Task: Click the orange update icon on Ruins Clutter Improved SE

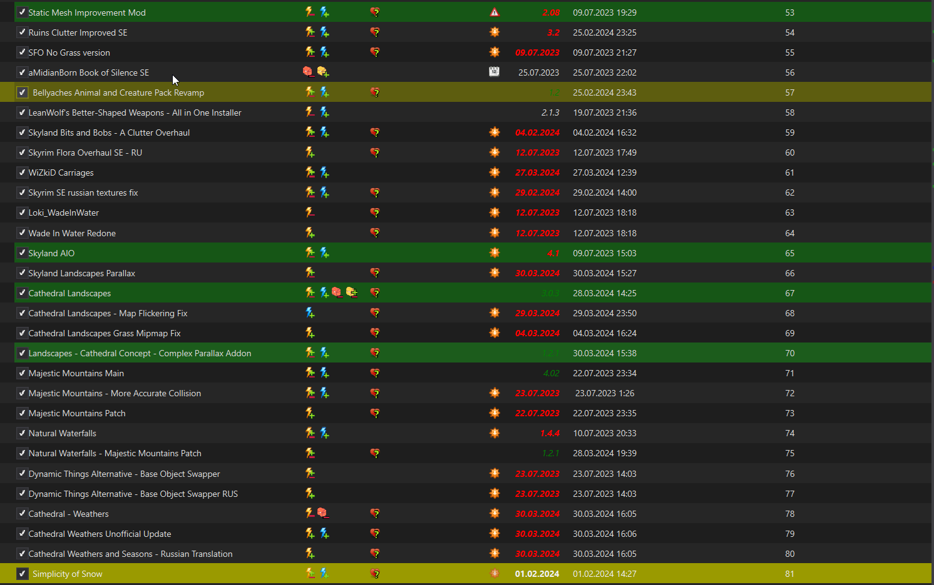Action: 495,32
